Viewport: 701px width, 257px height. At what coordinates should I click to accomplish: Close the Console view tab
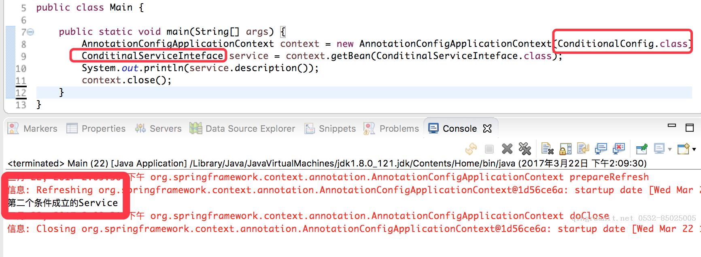coord(487,128)
